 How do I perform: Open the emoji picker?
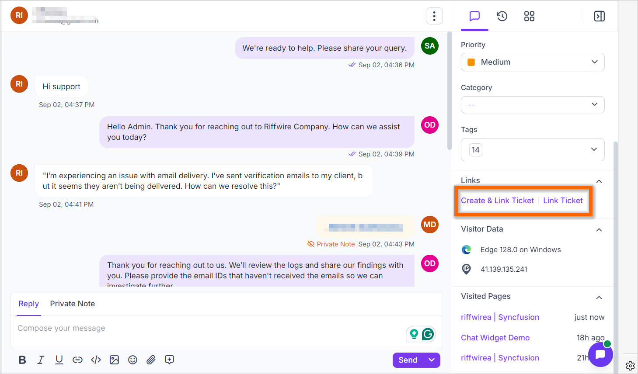click(132, 360)
